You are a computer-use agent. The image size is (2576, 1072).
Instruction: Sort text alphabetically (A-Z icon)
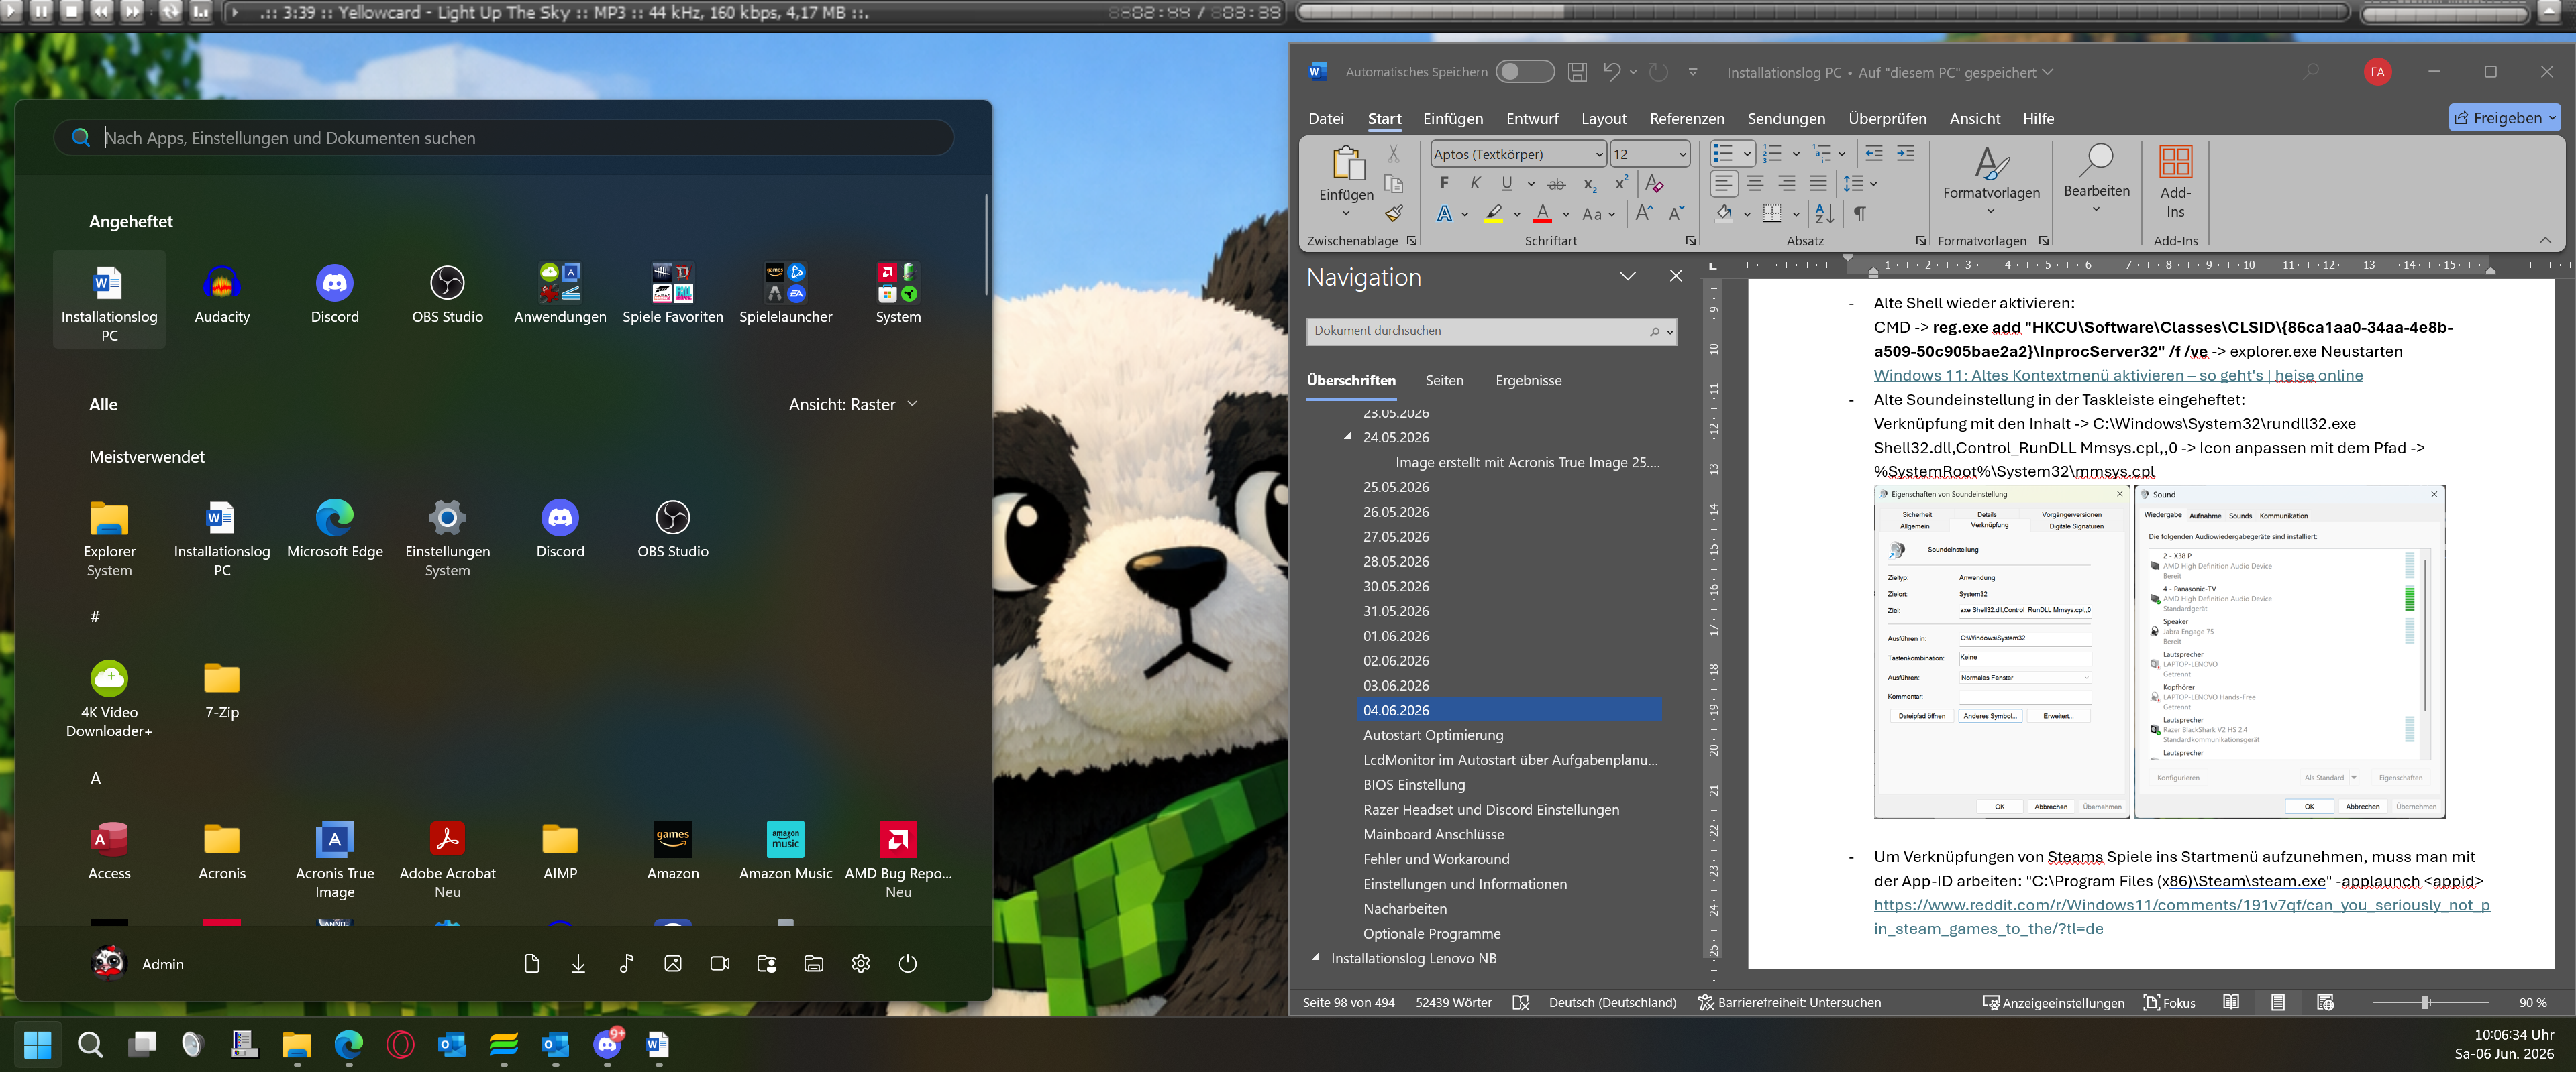(1825, 213)
